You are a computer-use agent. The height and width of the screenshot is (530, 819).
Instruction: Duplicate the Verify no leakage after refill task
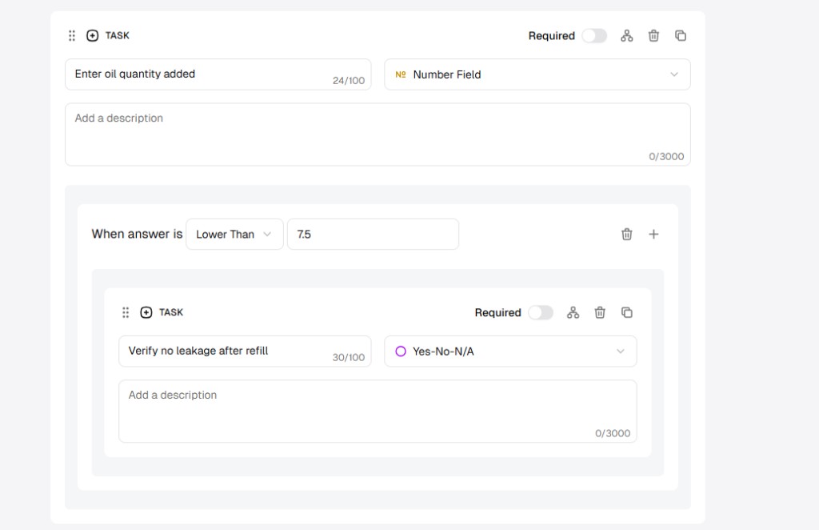(x=627, y=312)
